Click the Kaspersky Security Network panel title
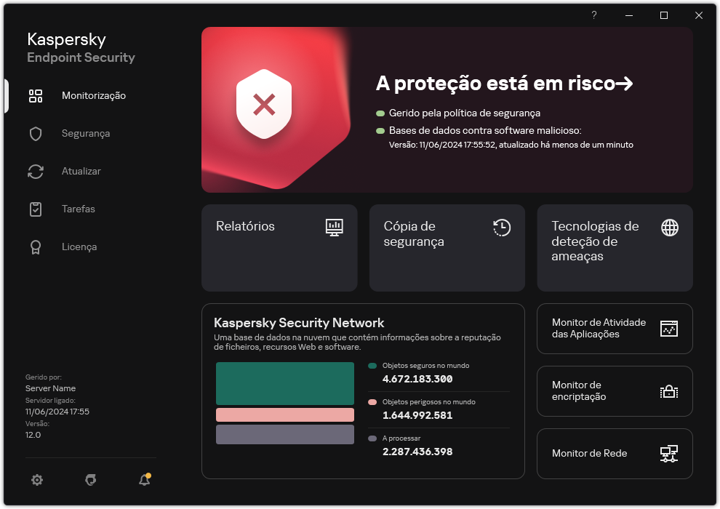Image resolution: width=720 pixels, height=509 pixels. coord(299,323)
